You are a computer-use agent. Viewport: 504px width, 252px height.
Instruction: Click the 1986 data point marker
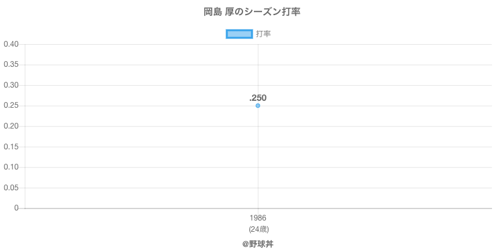tap(258, 106)
